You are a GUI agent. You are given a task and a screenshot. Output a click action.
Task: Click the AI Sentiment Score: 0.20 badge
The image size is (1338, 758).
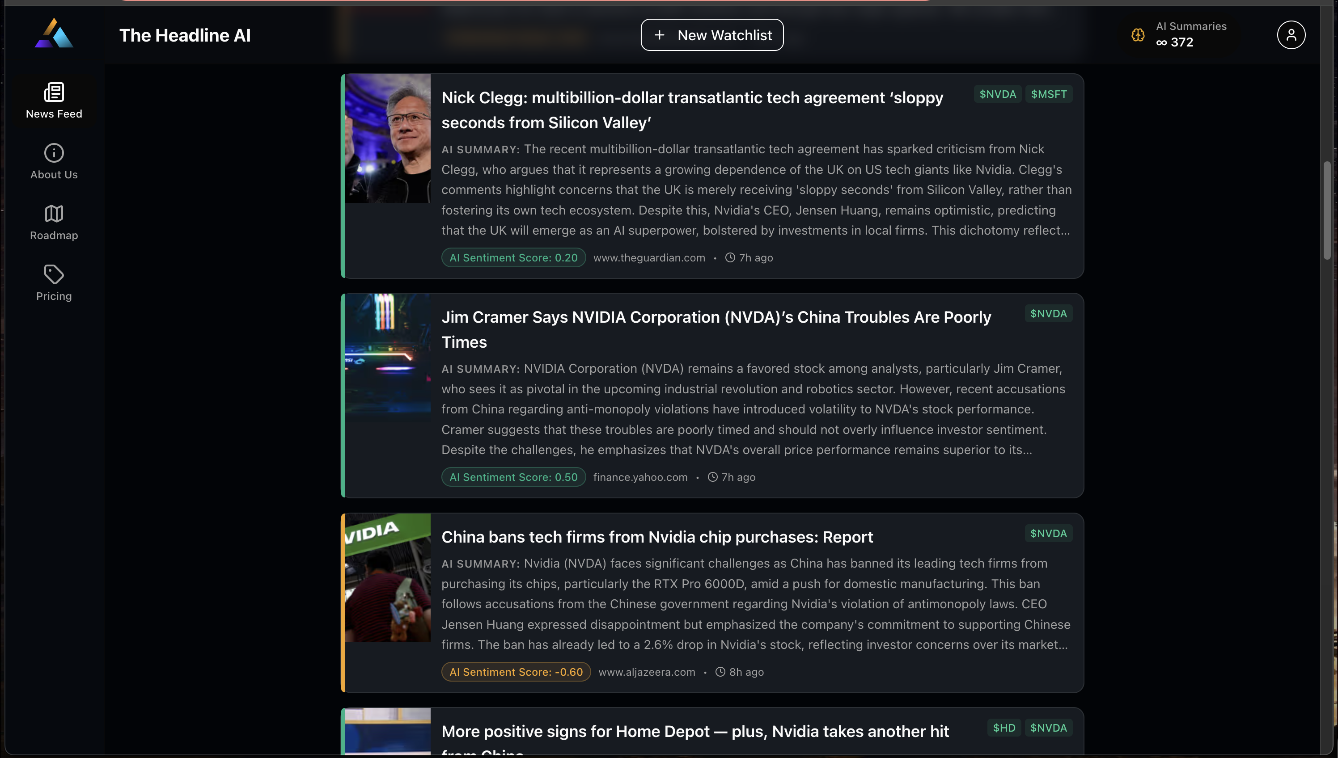click(x=513, y=258)
